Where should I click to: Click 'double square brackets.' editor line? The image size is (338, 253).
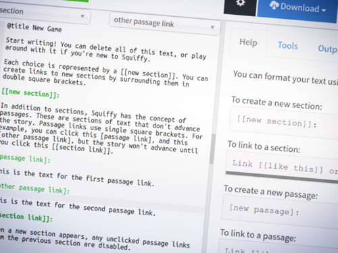pyautogui.click(x=44, y=80)
